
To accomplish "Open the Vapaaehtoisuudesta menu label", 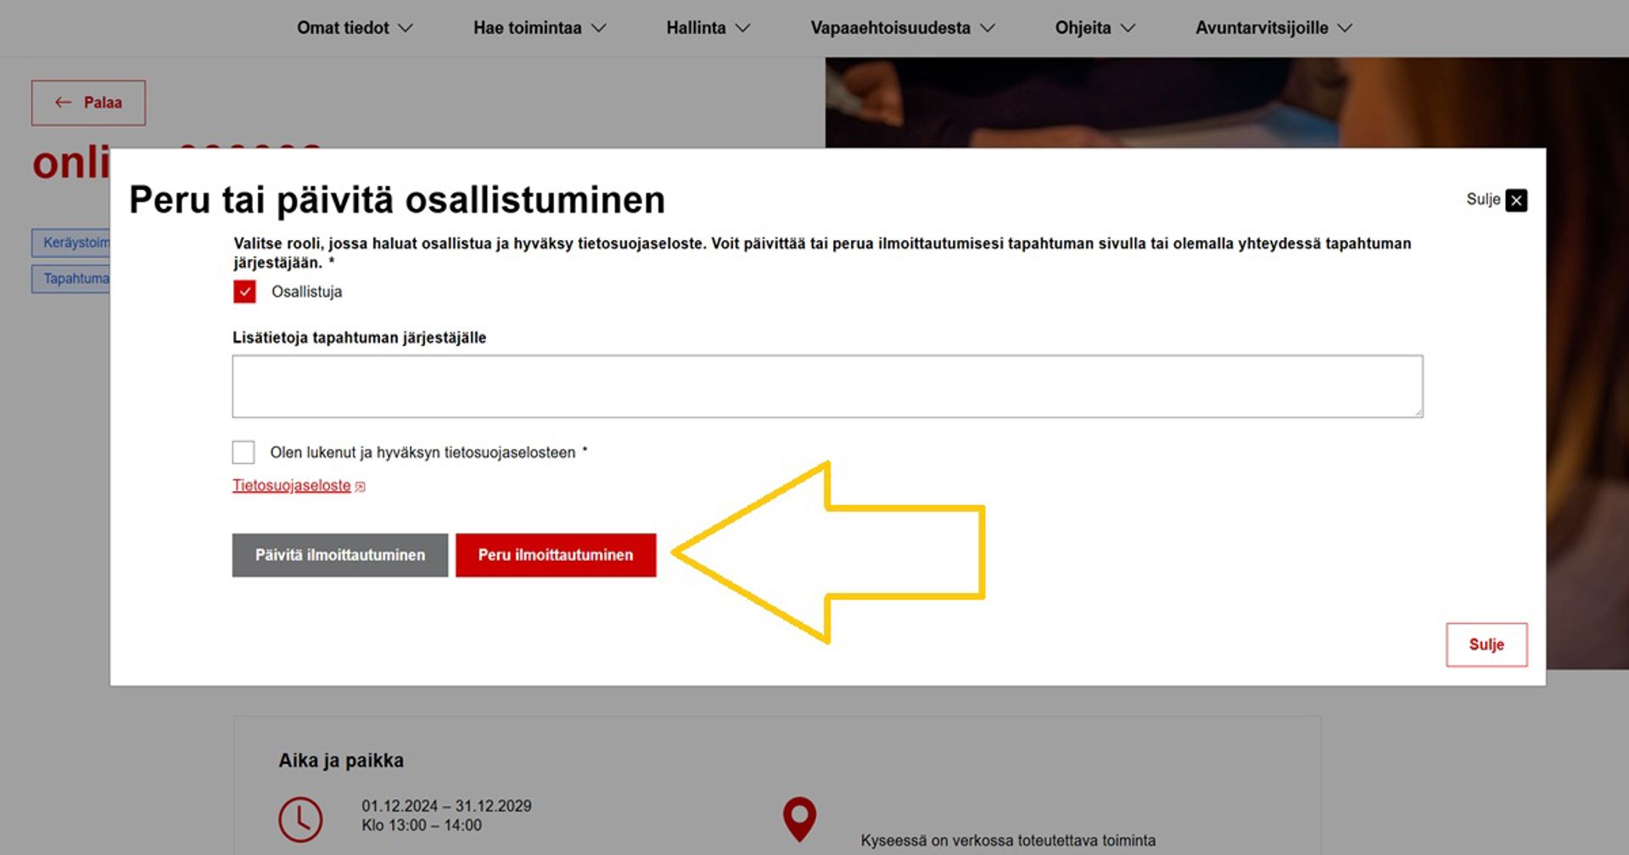I will [x=890, y=28].
